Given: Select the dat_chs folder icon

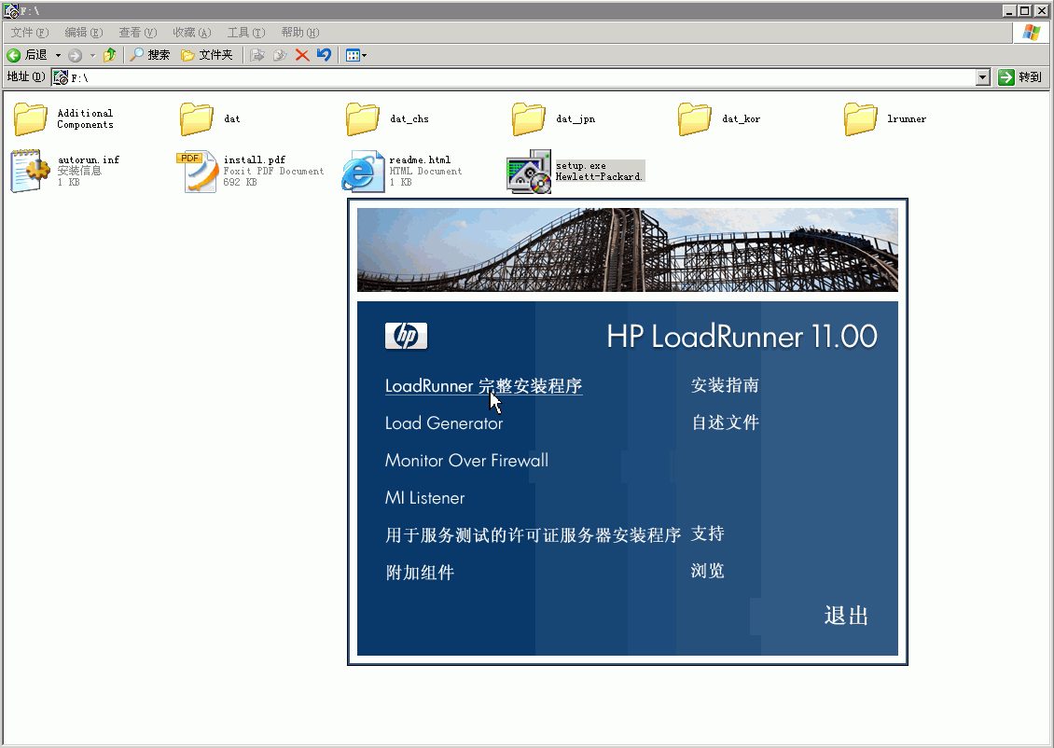Looking at the screenshot, I should pyautogui.click(x=362, y=119).
